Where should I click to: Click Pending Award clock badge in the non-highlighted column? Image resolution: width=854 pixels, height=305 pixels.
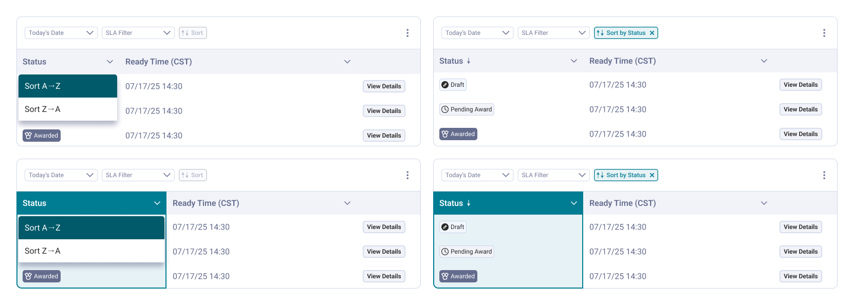point(467,109)
